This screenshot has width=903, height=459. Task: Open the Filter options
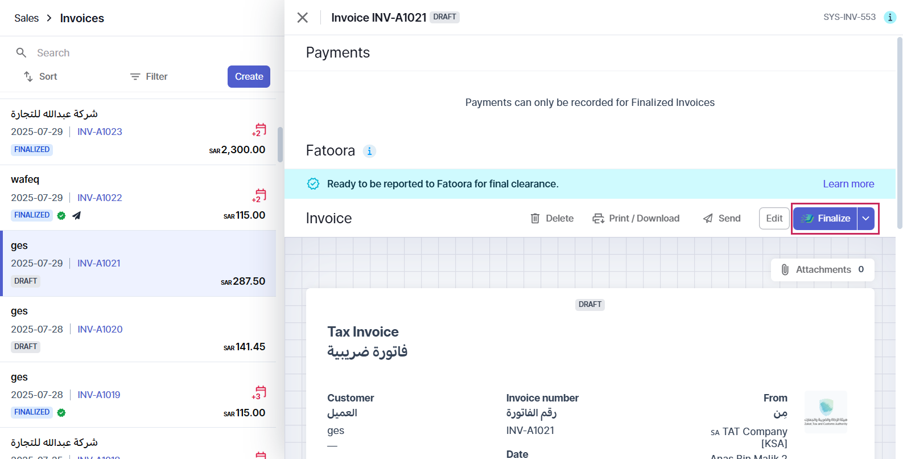149,76
